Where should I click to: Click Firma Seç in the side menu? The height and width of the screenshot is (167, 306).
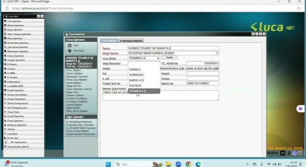pos(24,138)
